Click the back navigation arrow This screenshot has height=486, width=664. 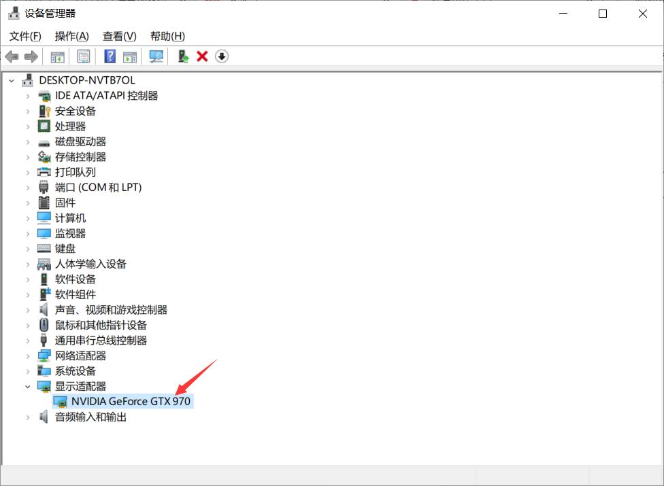tap(12, 56)
